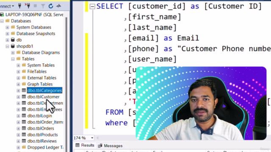Click the dbo.tblProducts table icon

pyautogui.click(x=24, y=135)
